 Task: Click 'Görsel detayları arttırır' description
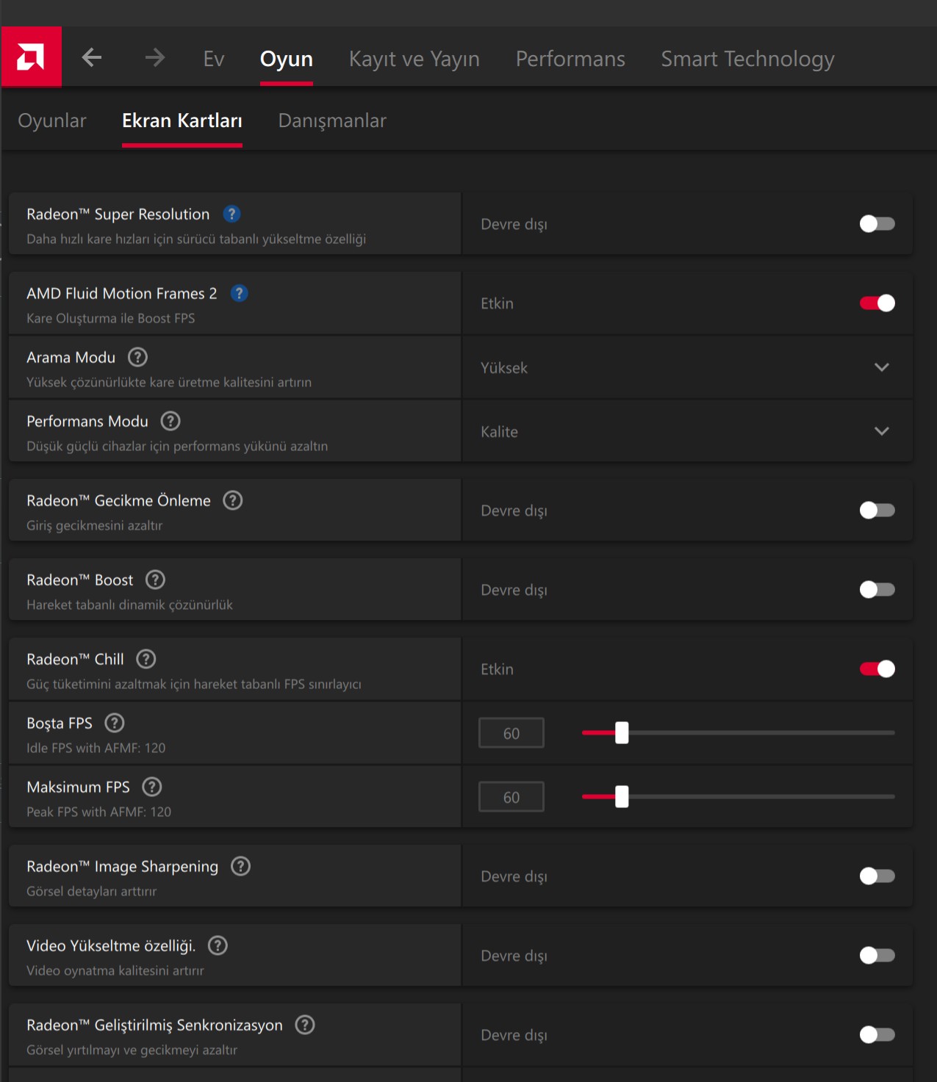[92, 891]
